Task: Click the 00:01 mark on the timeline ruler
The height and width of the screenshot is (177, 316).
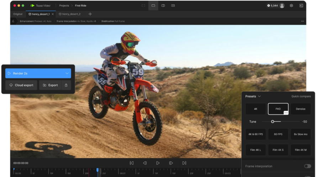Action: click(x=122, y=173)
